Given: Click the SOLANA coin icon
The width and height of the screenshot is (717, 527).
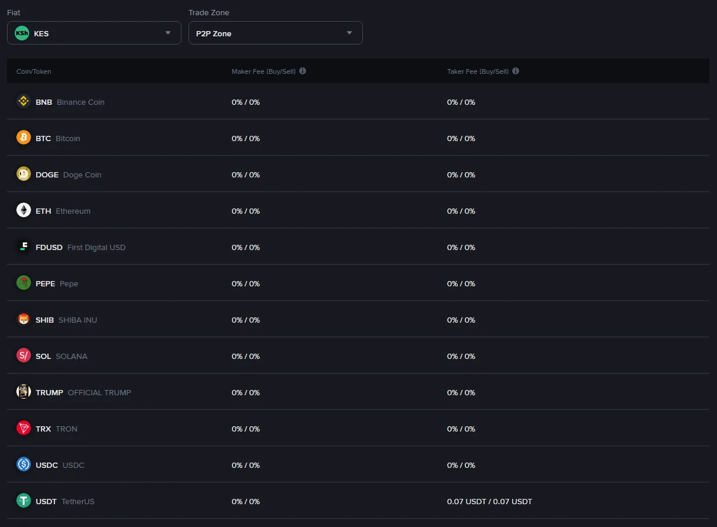Looking at the screenshot, I should [x=23, y=355].
